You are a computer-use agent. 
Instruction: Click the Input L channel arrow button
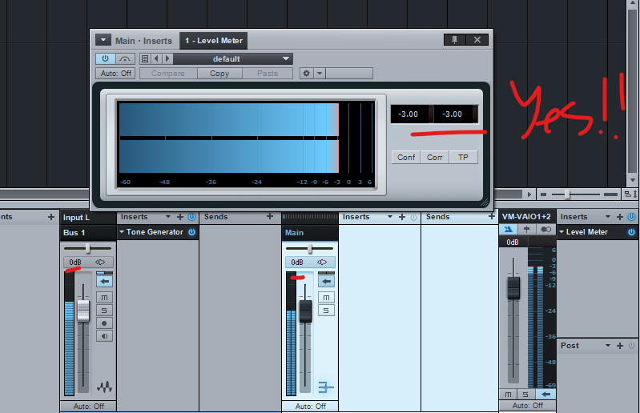(104, 281)
